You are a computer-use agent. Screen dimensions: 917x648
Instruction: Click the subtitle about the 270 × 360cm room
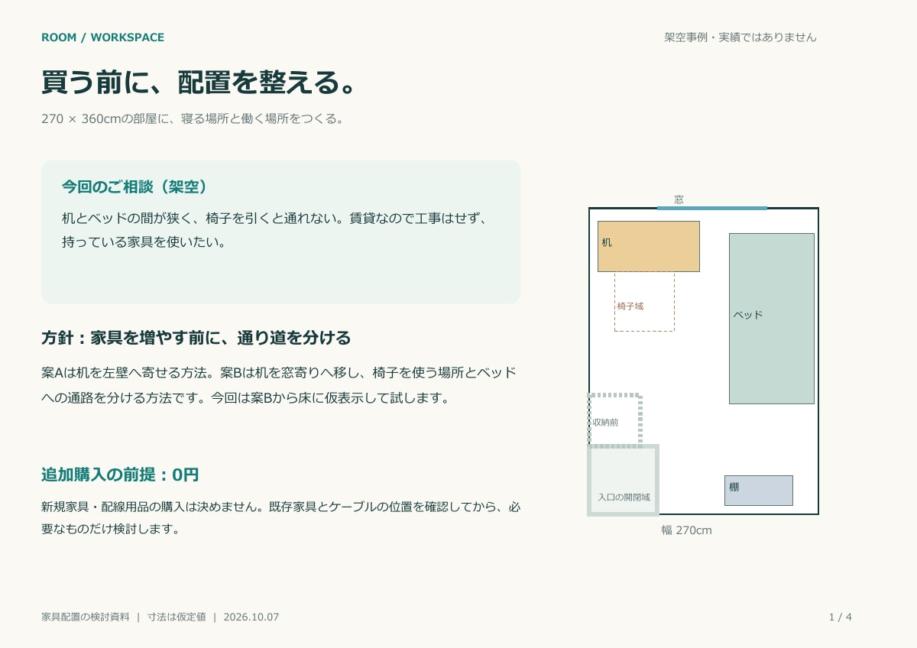point(193,119)
